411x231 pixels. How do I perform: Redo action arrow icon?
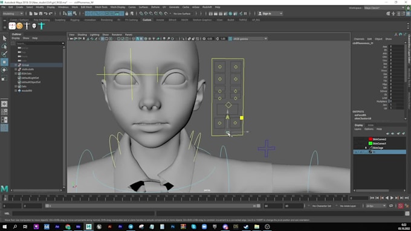click(x=51, y=13)
